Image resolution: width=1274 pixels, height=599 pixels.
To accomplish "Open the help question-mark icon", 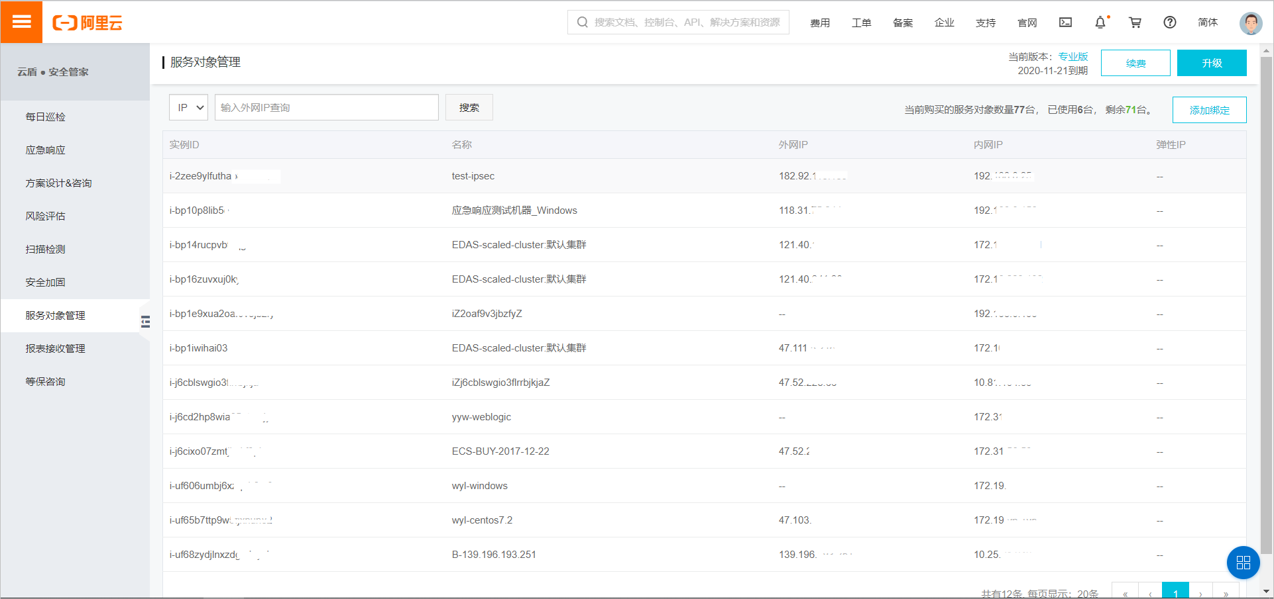I will tap(1170, 23).
